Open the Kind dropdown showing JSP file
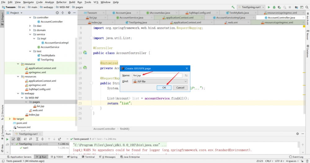The image size is (310, 163). point(160,81)
